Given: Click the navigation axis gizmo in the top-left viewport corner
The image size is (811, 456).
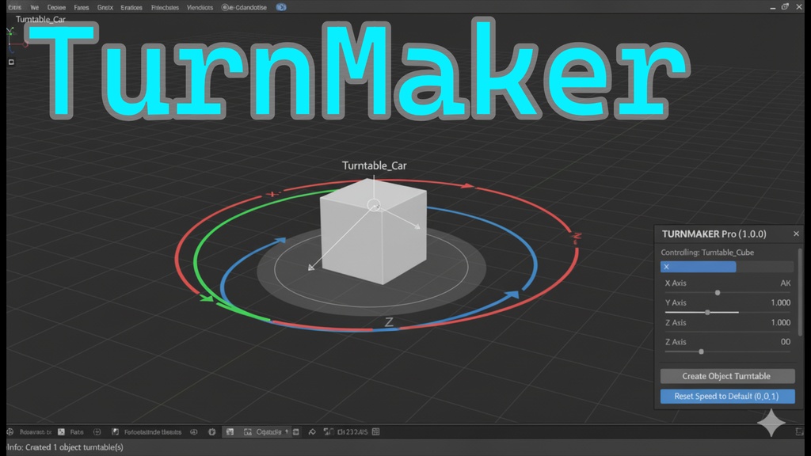Looking at the screenshot, I should [11, 36].
